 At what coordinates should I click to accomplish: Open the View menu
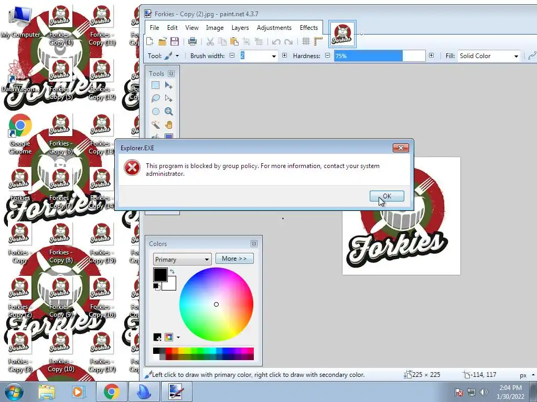coord(192,28)
